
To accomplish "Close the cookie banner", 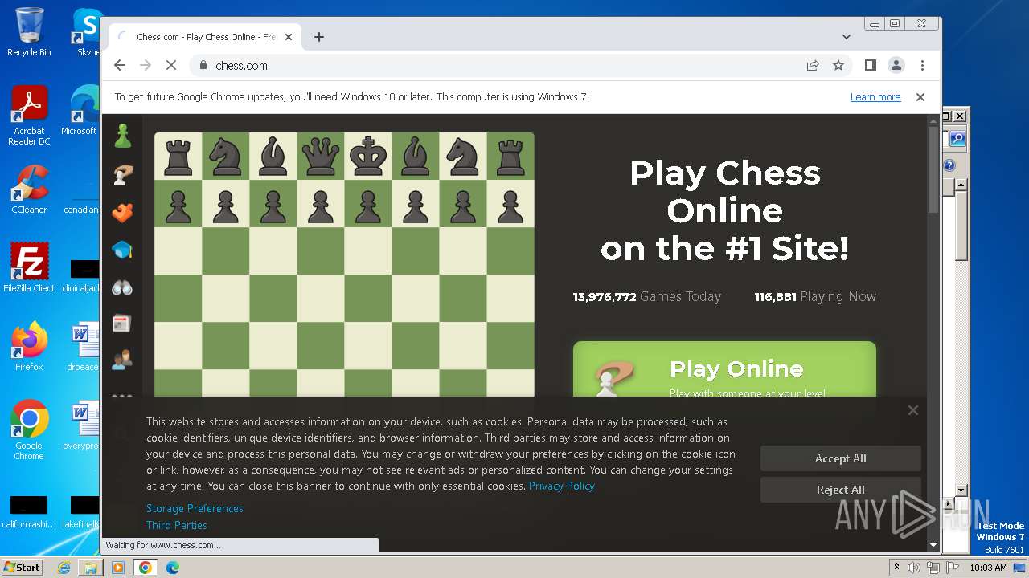I will click(913, 410).
